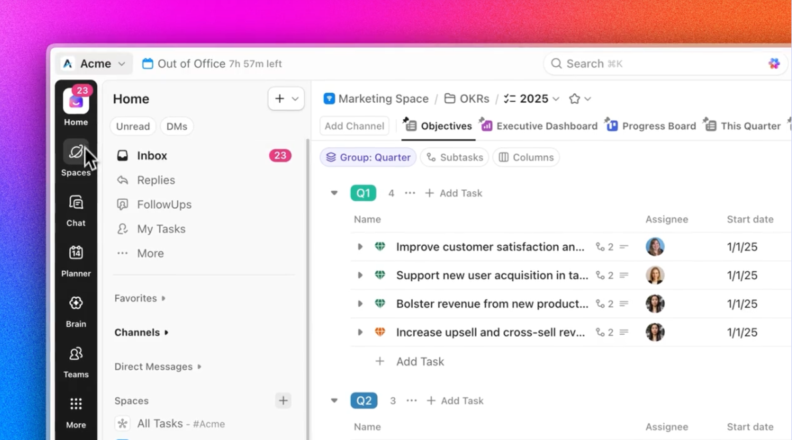Toggle the Columns view option
Screen dimensions: 792x440
pyautogui.click(x=526, y=157)
